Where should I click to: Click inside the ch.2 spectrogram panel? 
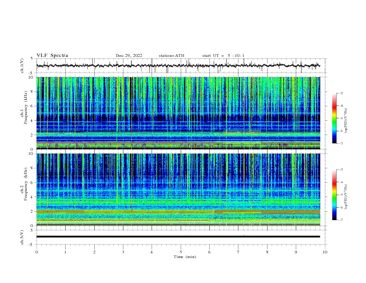(178, 190)
